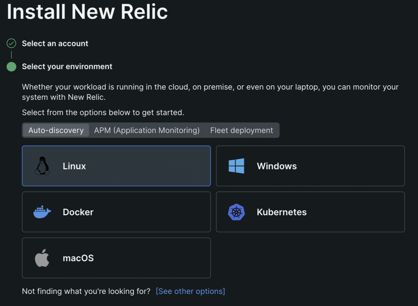Open the APM (Application Monitoring) tab
Screen dimensions: 418x306
[147, 130]
